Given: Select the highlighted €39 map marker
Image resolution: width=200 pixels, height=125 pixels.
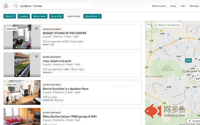Looking at the screenshot, I should (x=188, y=60).
